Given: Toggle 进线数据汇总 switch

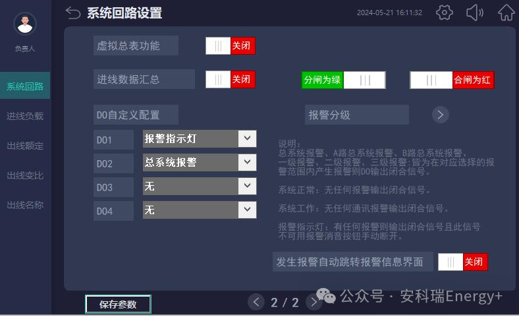Looking at the screenshot, I should pos(231,80).
